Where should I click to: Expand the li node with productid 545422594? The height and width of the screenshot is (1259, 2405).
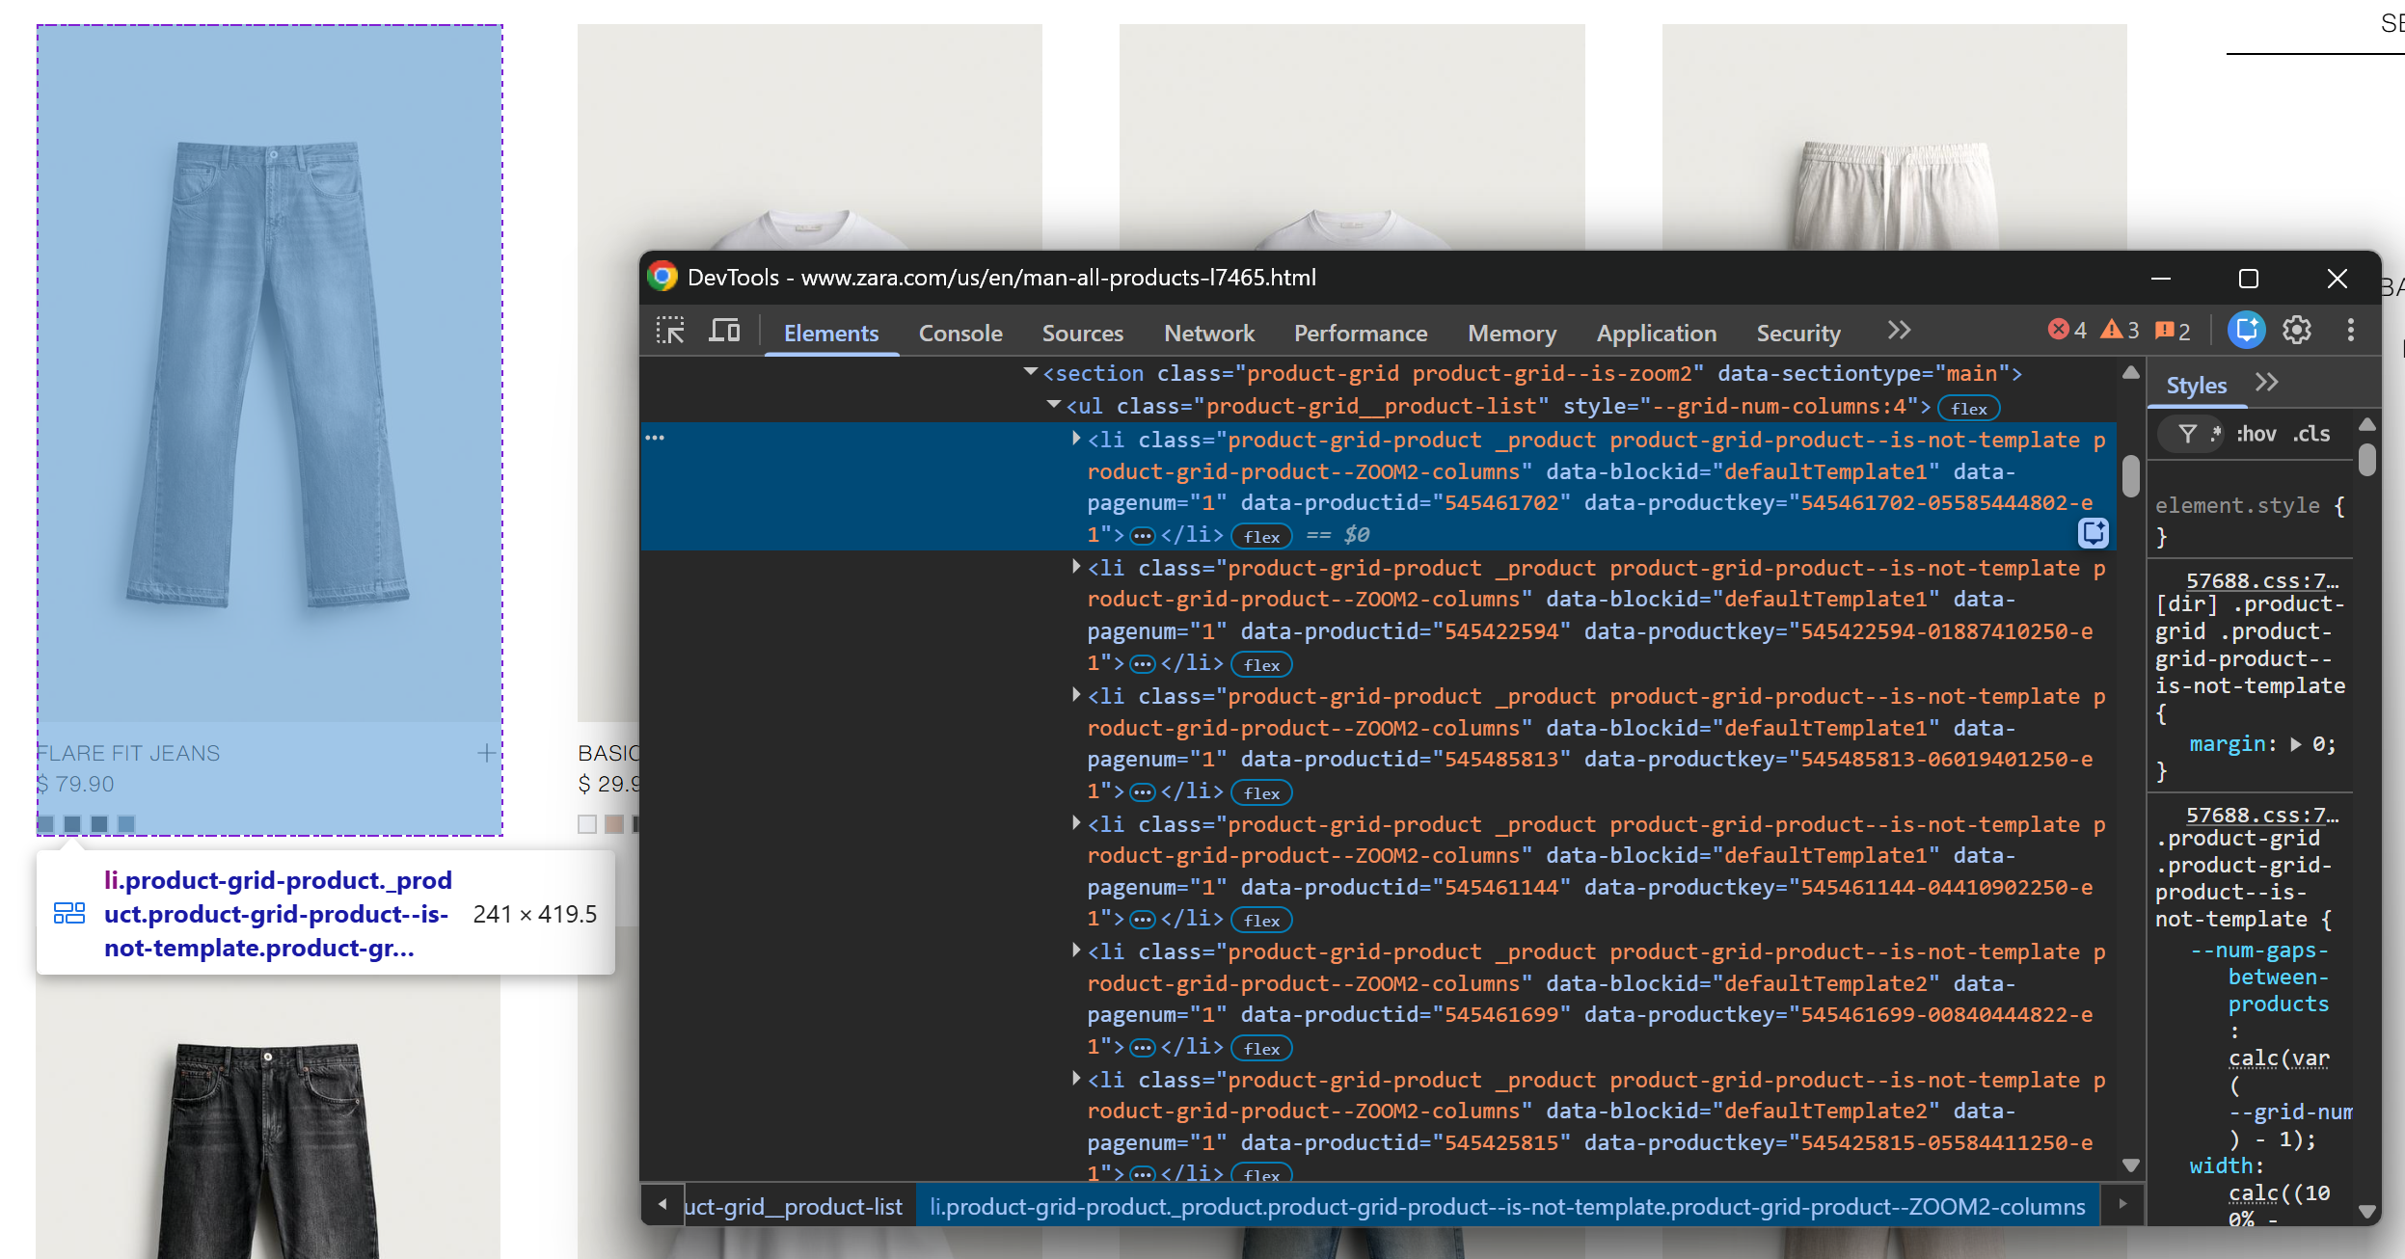tap(1076, 567)
